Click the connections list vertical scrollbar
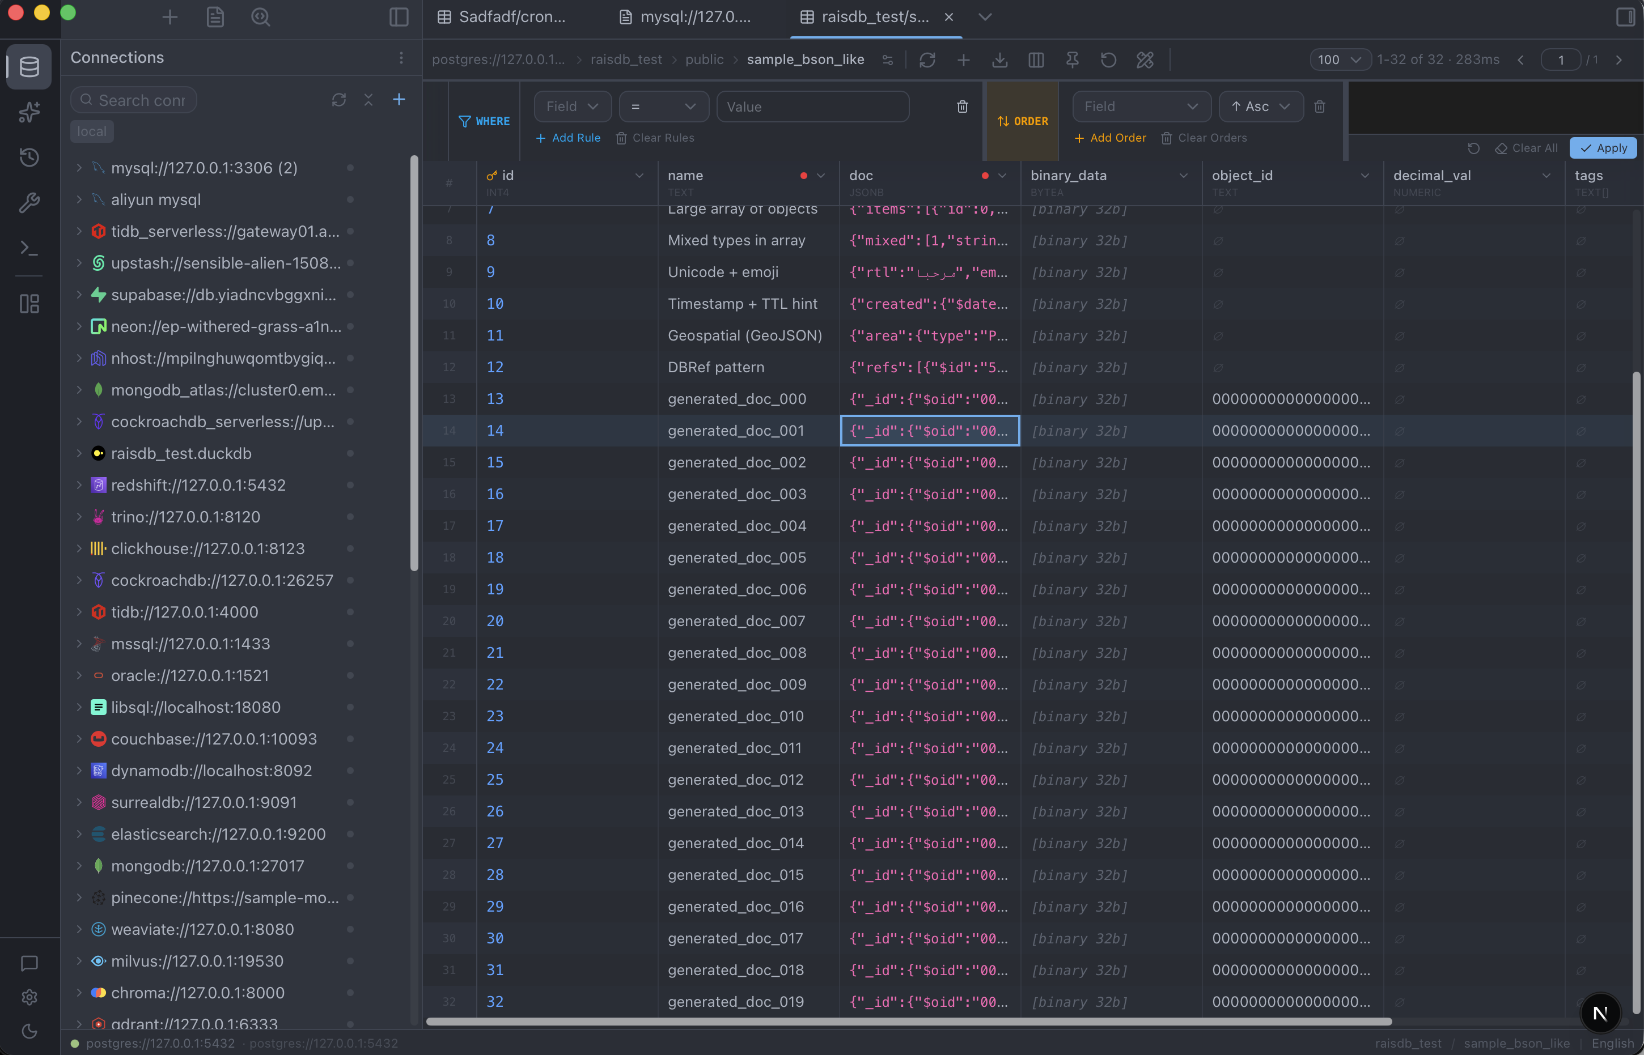The width and height of the screenshot is (1644, 1055). 414,363
